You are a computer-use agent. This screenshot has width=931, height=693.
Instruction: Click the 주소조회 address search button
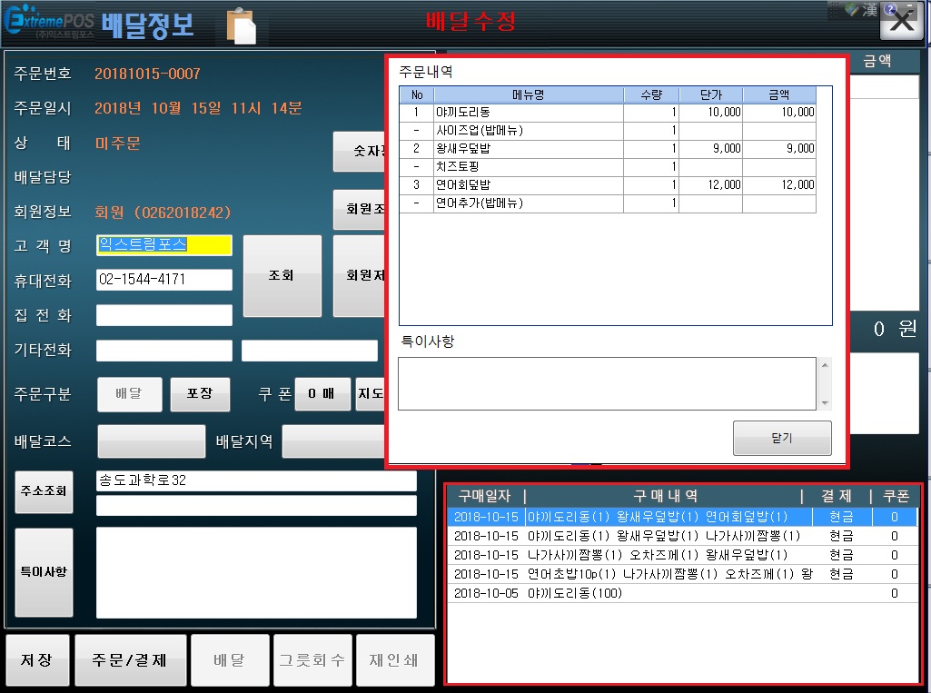(x=44, y=491)
